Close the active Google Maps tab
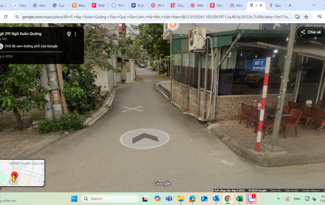325x205 pixels. click(x=261, y=5)
